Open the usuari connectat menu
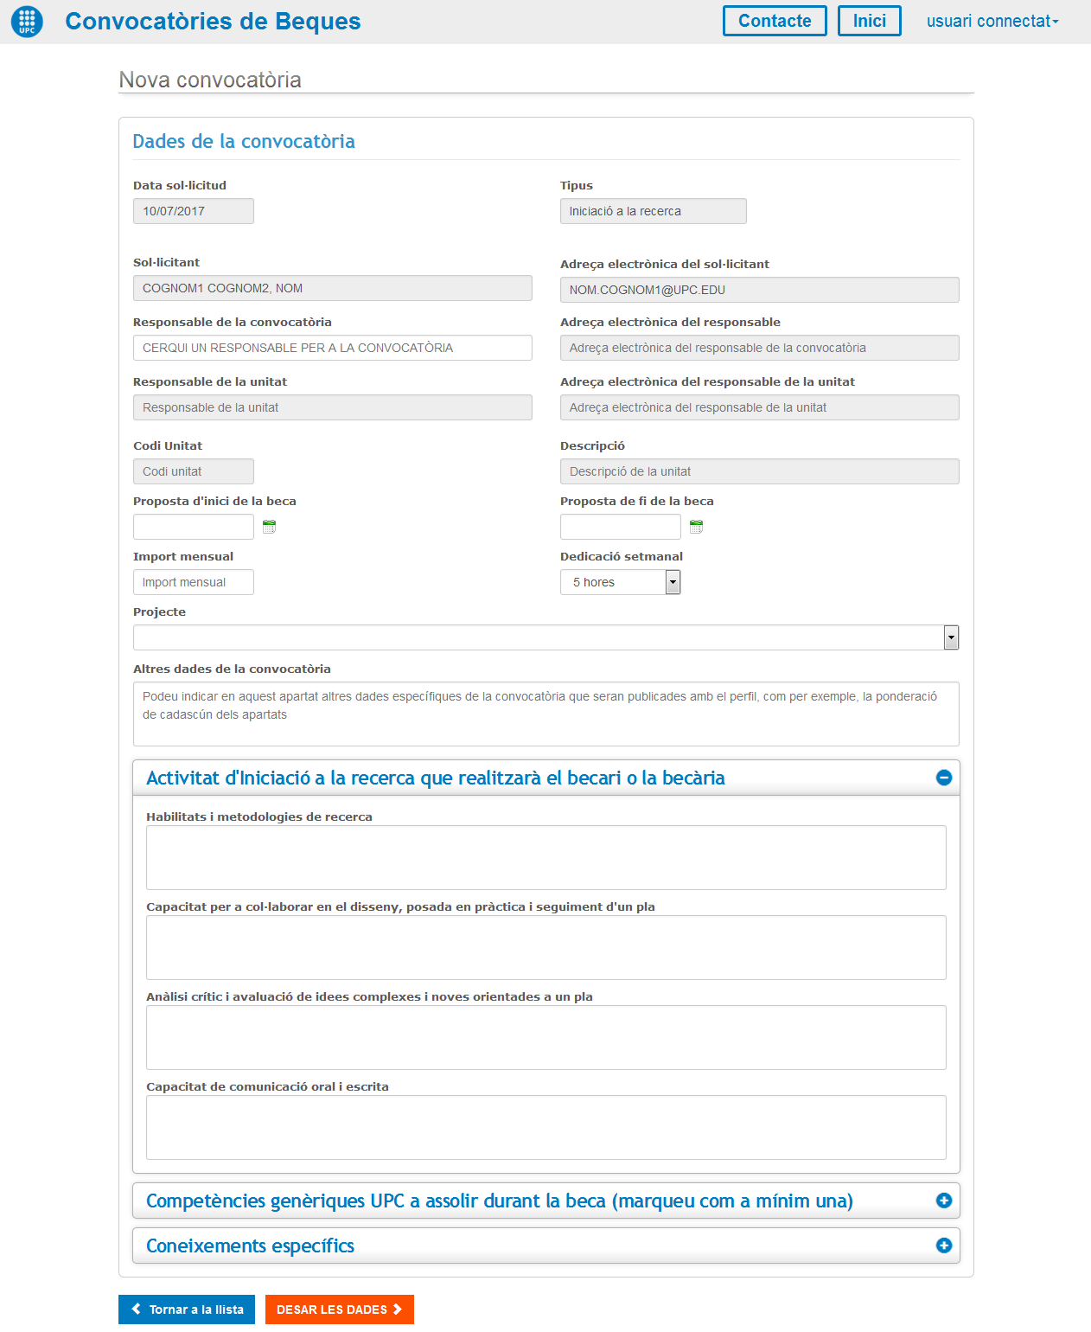1091x1332 pixels. tap(992, 22)
